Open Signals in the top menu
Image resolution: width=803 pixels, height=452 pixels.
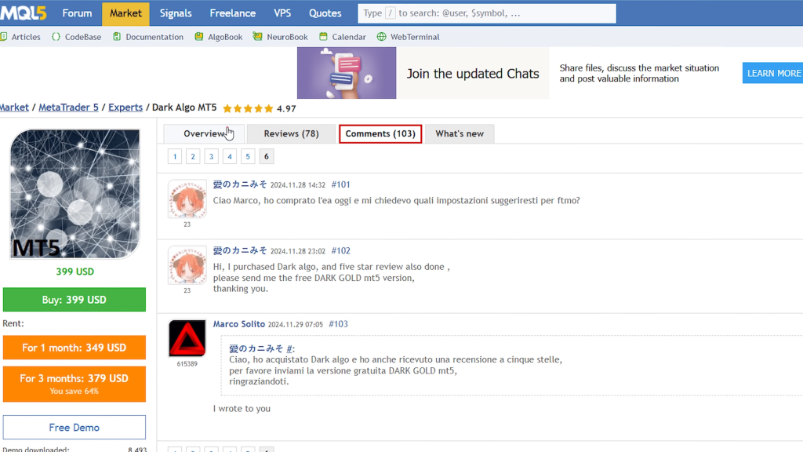coord(176,13)
